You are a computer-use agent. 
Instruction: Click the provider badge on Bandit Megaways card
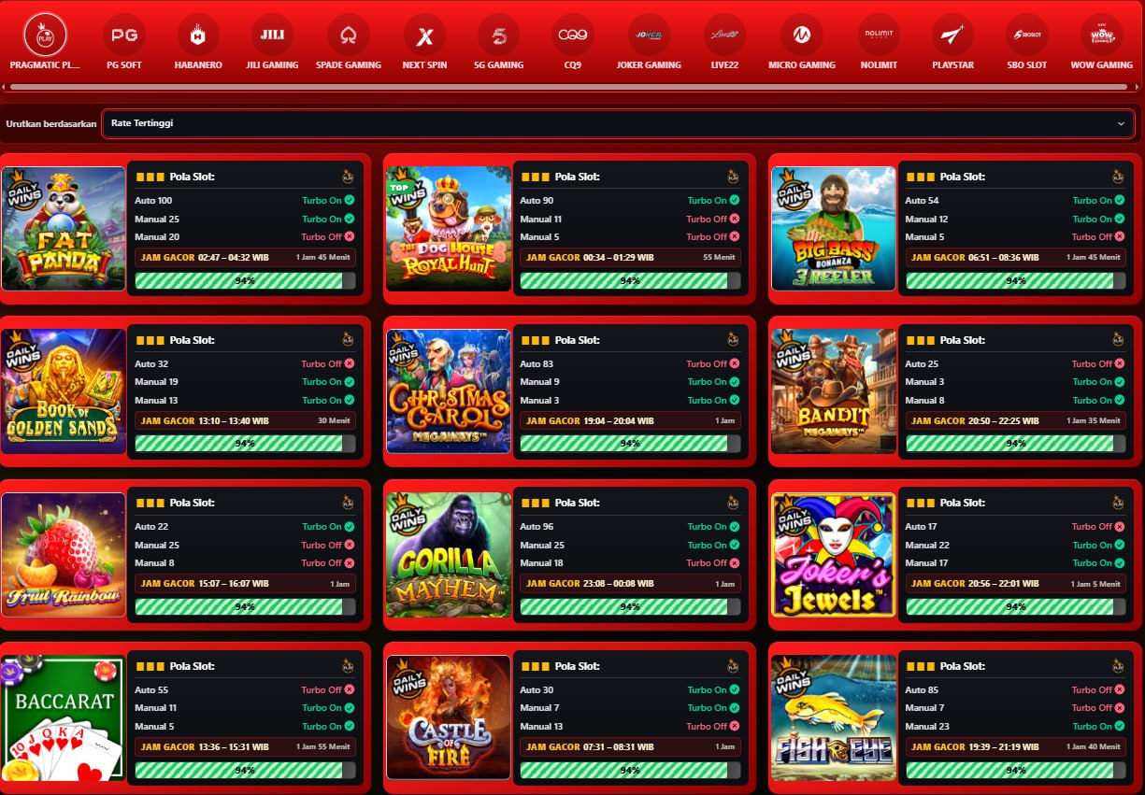(x=1119, y=340)
